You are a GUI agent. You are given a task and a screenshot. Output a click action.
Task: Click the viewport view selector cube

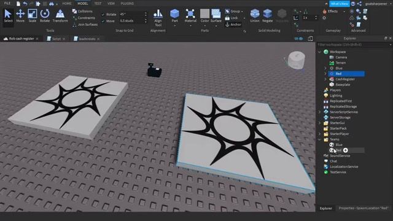click(x=296, y=60)
